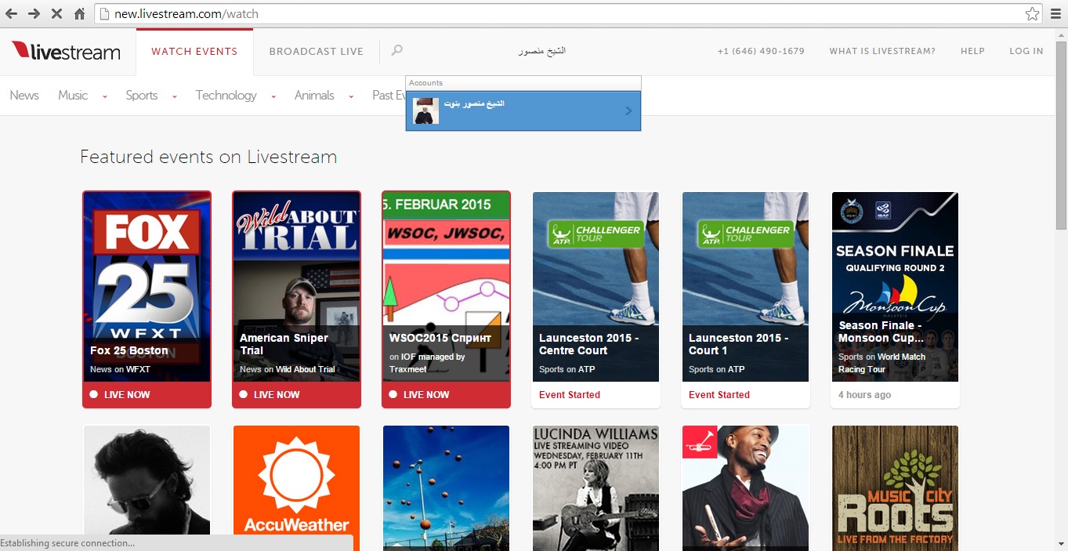Stop page loading with the X icon
The height and width of the screenshot is (551, 1068).
click(x=56, y=14)
